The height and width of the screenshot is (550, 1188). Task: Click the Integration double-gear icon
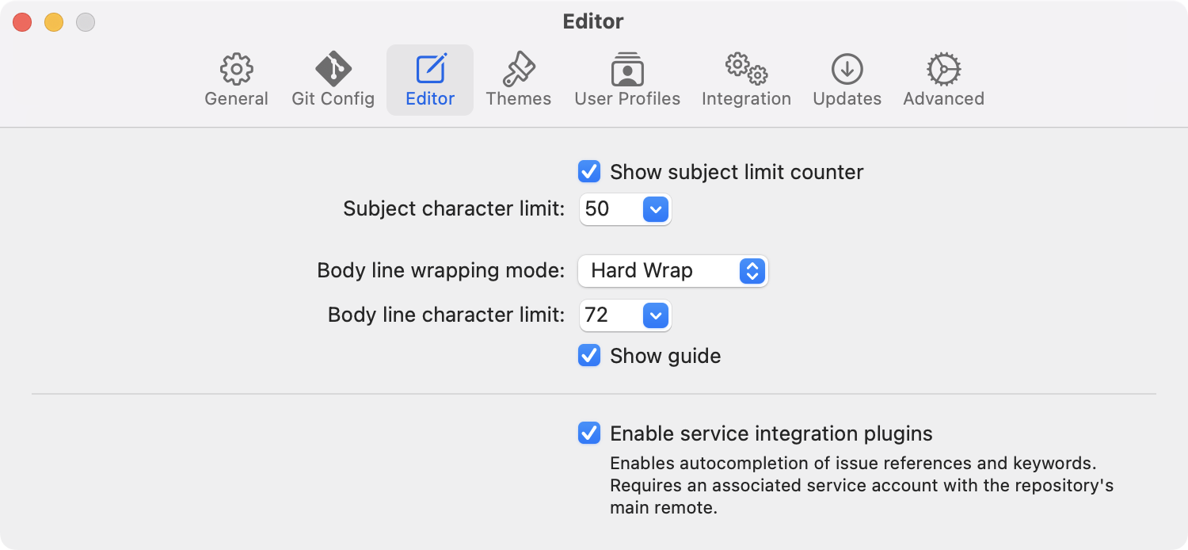(x=745, y=70)
